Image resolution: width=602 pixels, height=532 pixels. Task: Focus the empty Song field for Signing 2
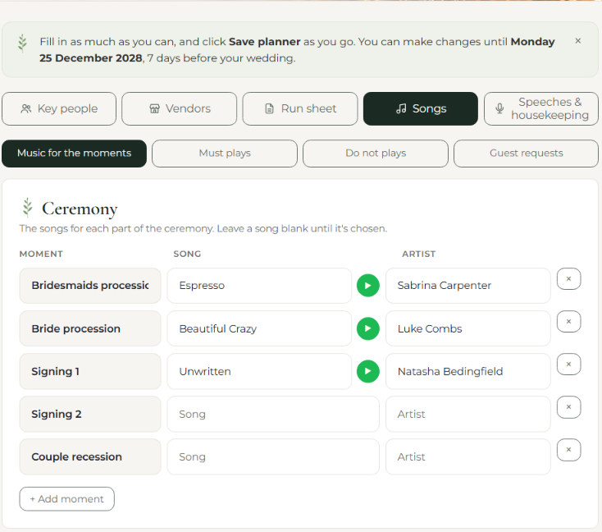point(273,414)
